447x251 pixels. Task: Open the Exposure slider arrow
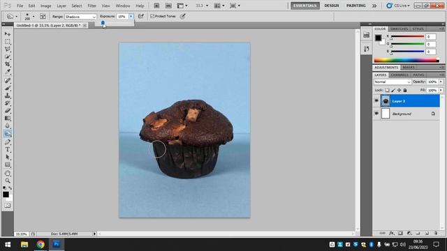[x=131, y=17]
